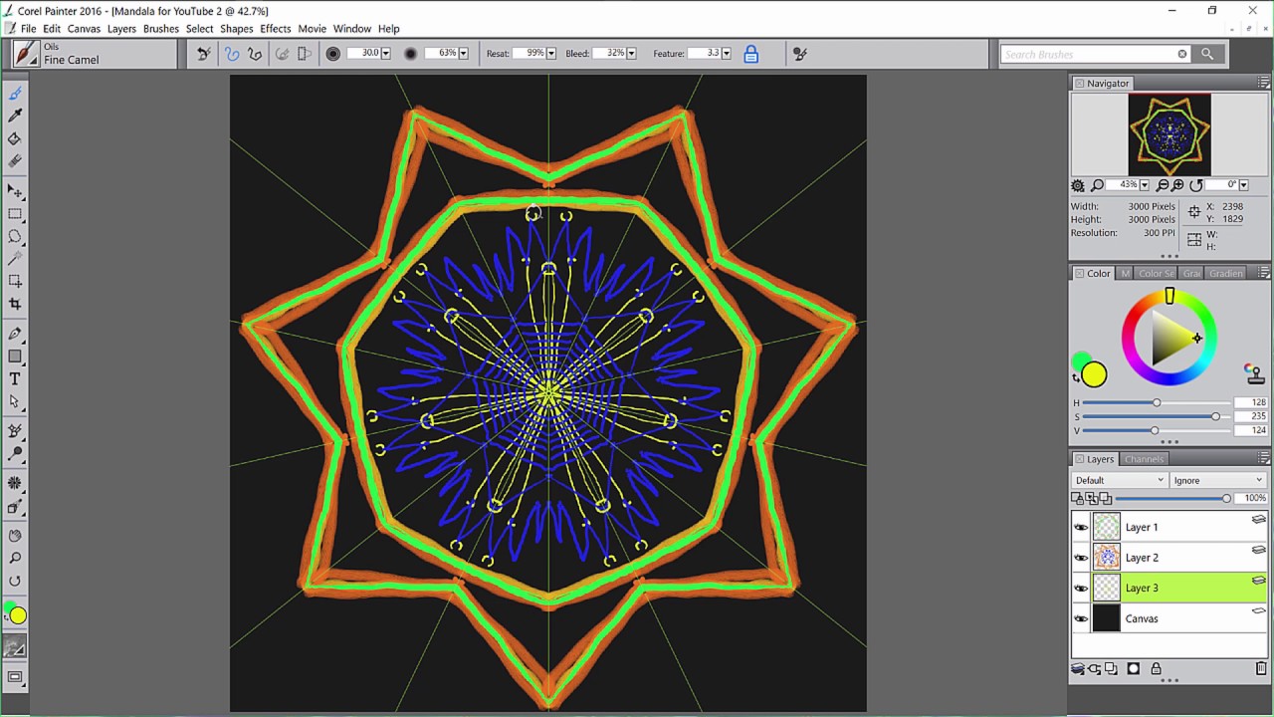Toggle the blue lock icon in property bar
The height and width of the screenshot is (717, 1274).
(x=751, y=54)
